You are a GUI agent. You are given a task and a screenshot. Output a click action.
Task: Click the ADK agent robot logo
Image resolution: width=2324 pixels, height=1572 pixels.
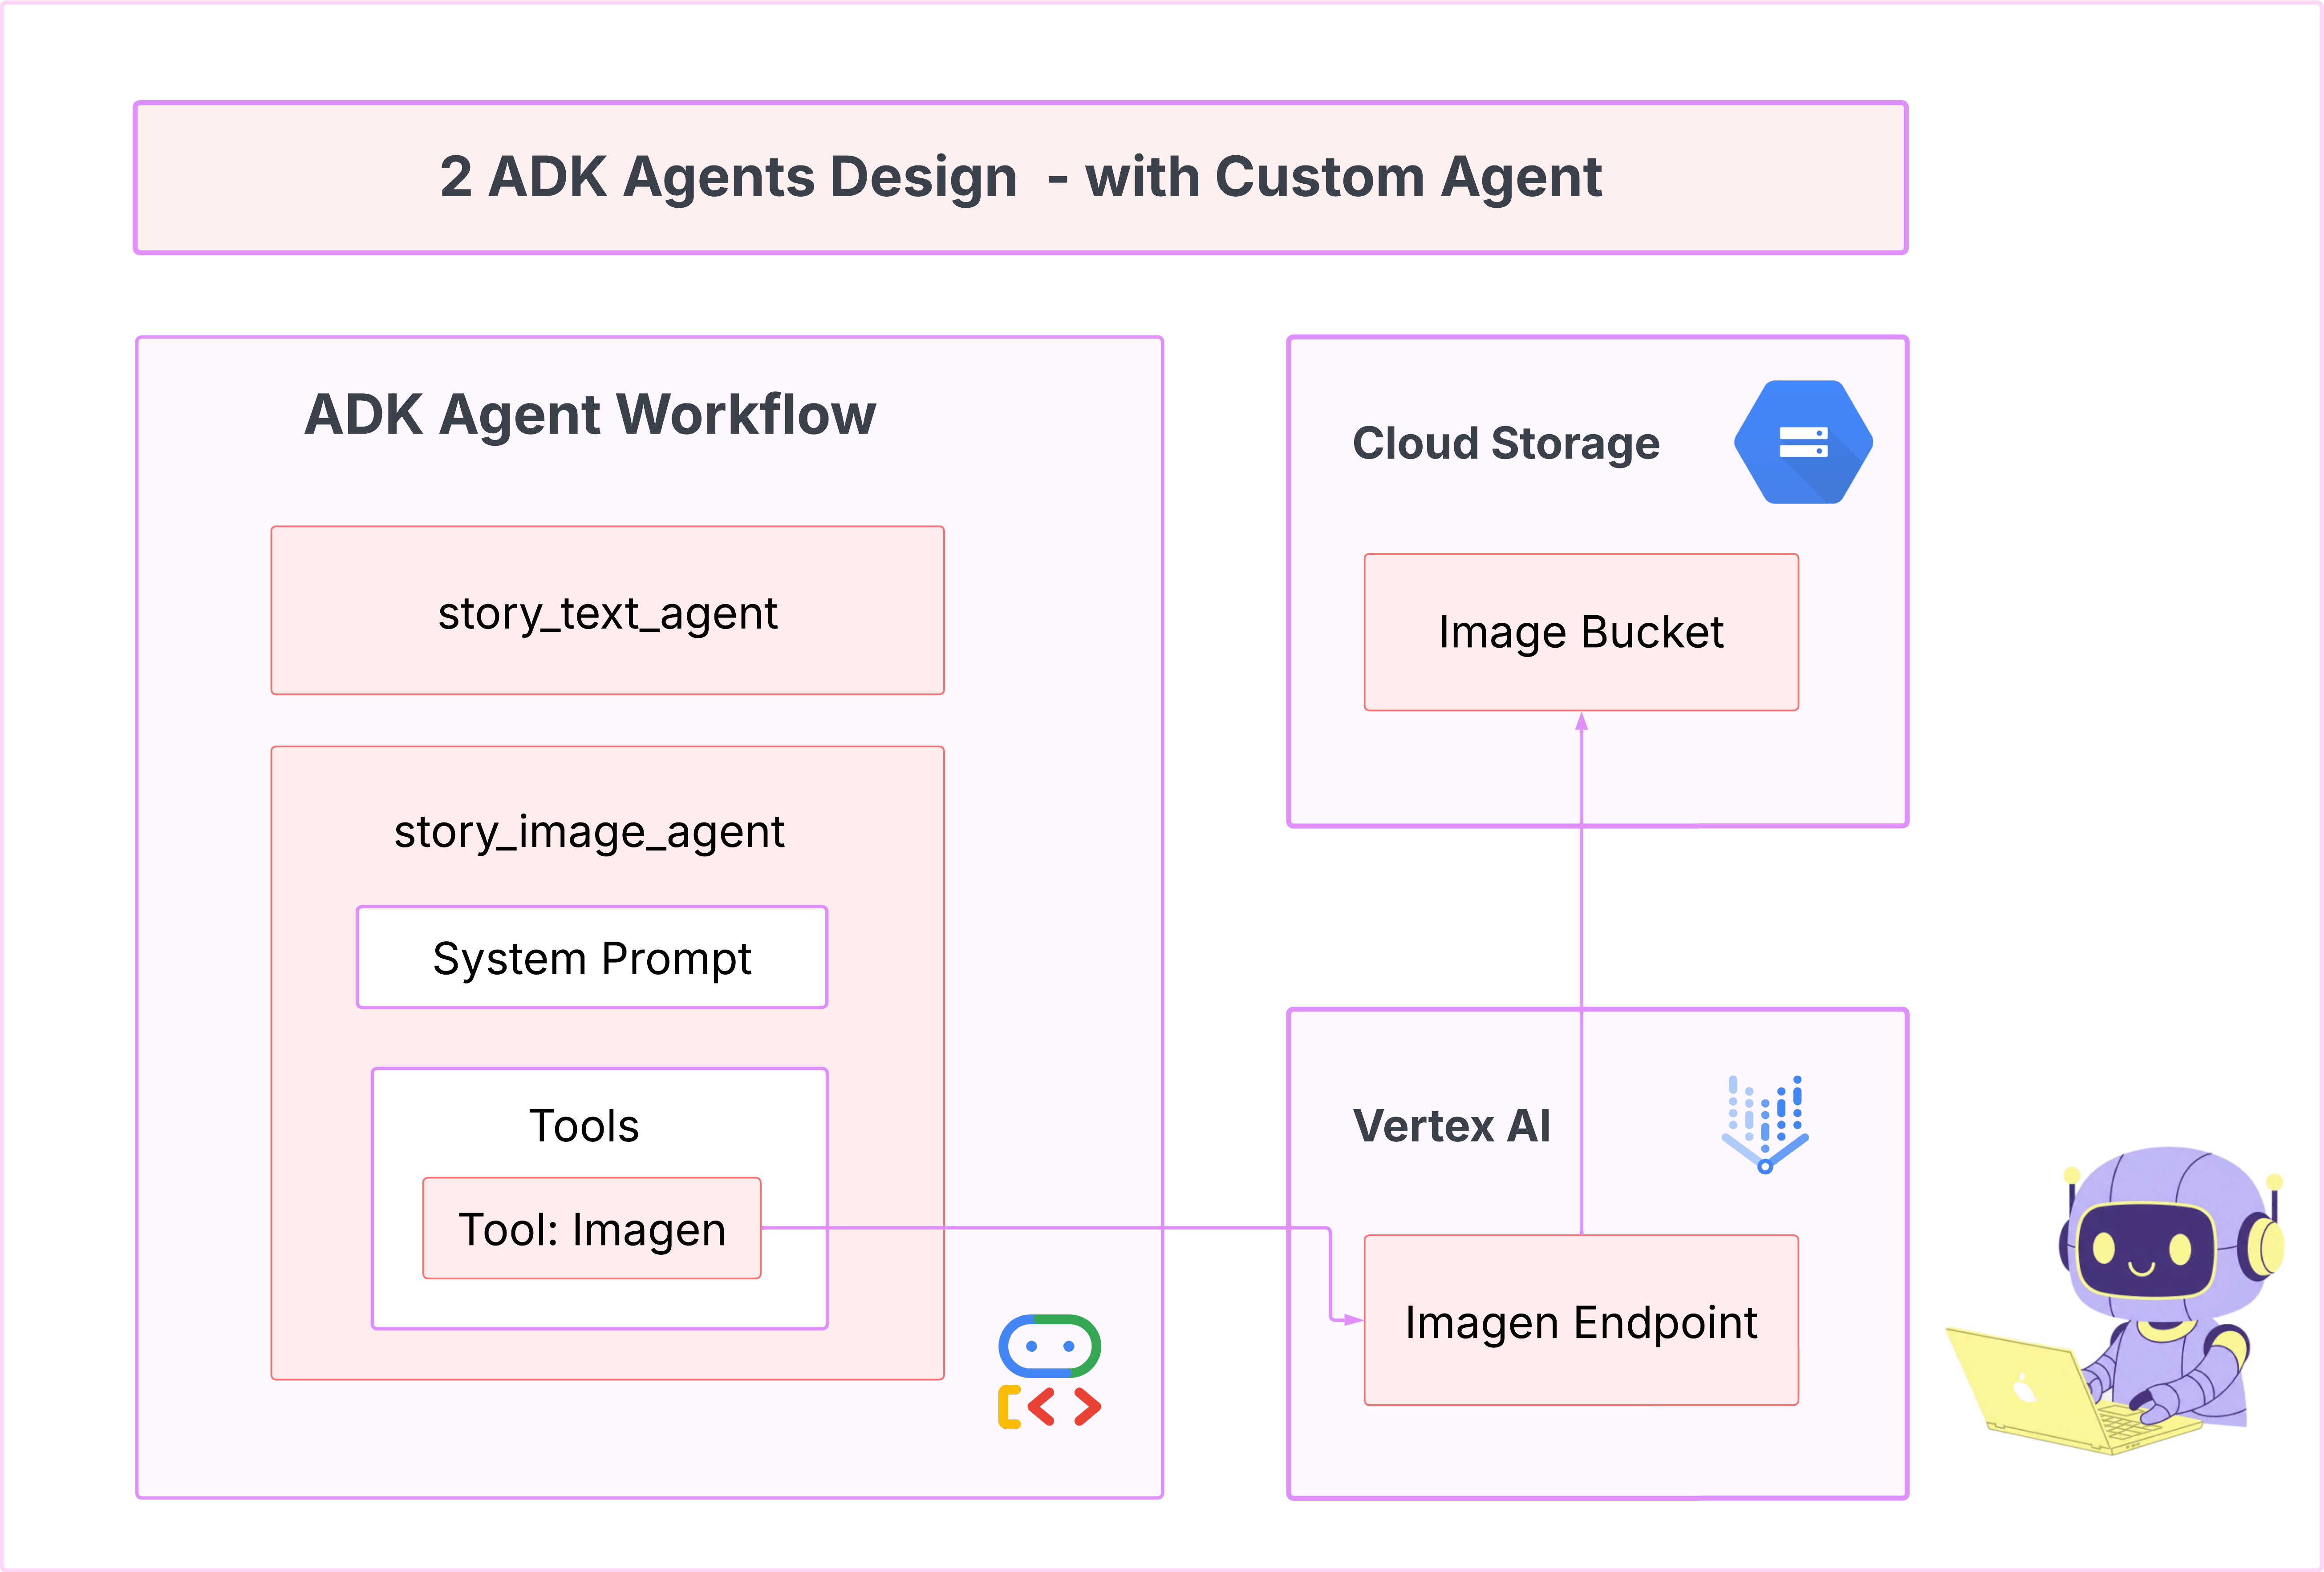pyautogui.click(x=1049, y=1345)
